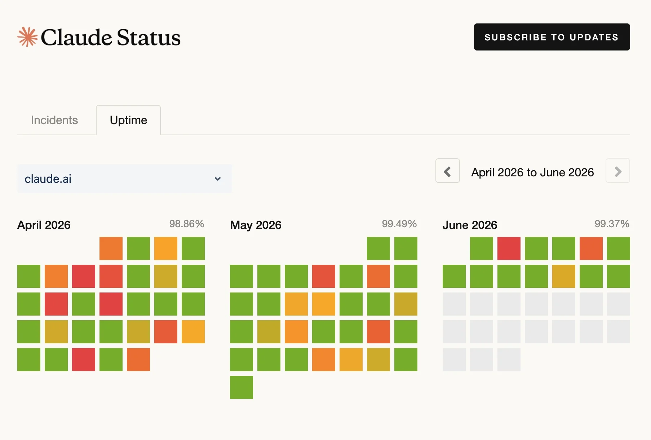This screenshot has width=651, height=440.
Task: Click the Claude Status page title
Action: (111, 37)
